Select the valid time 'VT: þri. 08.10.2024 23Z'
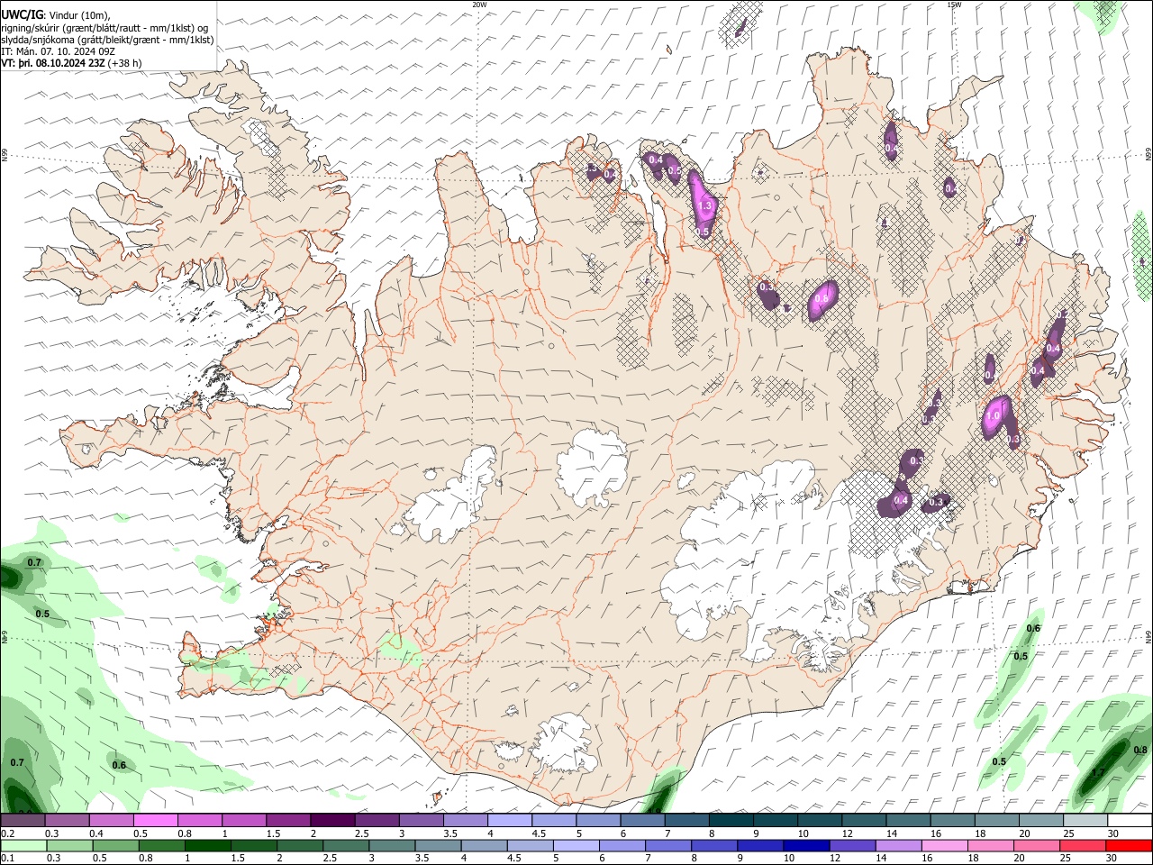This screenshot has height=865, width=1153. pyautogui.click(x=53, y=64)
